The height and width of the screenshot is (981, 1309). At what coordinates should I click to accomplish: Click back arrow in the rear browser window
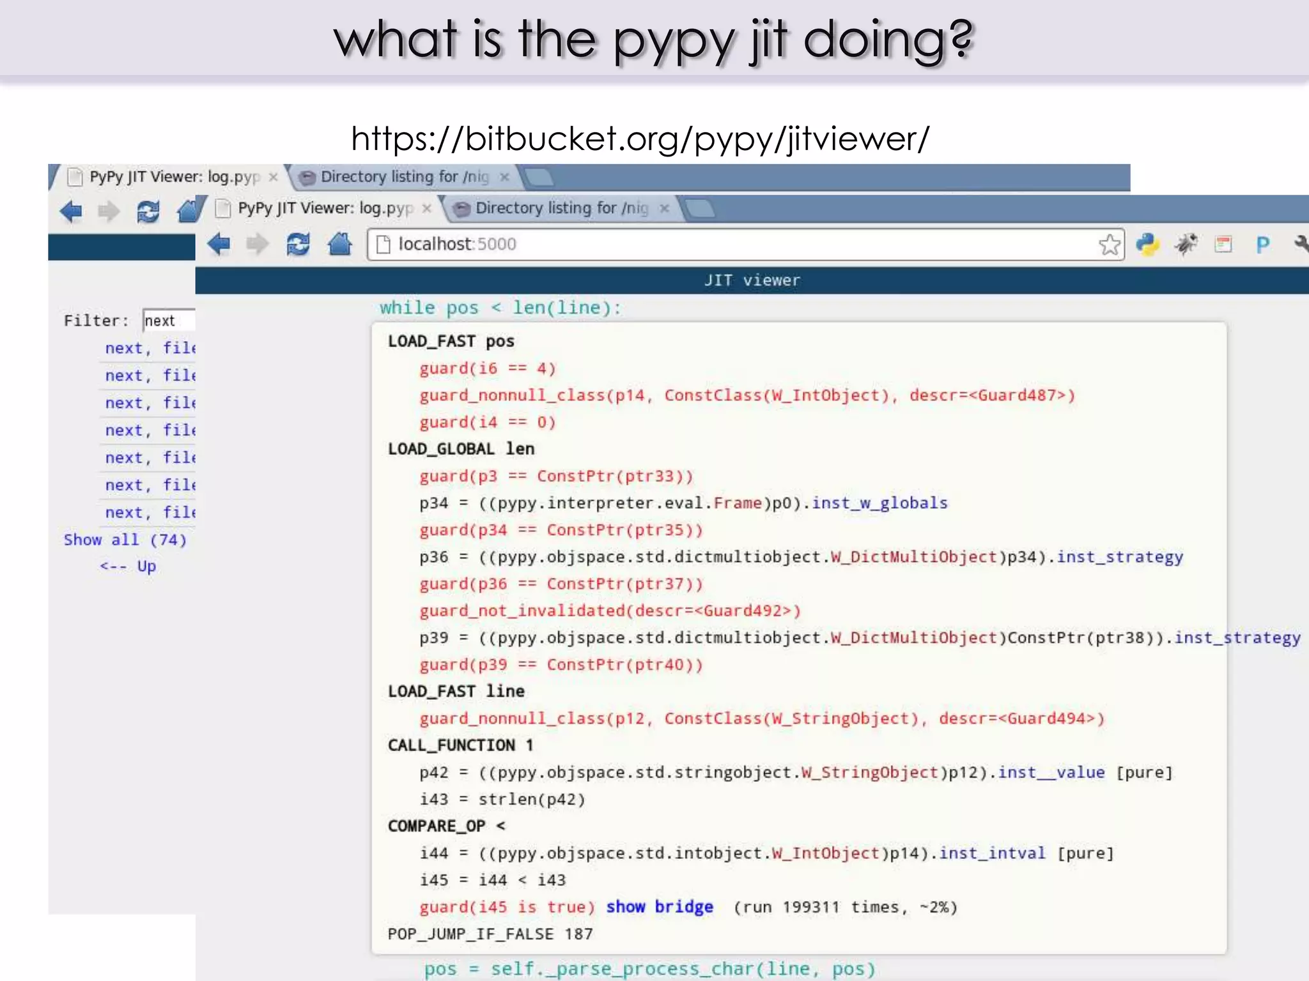pyautogui.click(x=71, y=211)
